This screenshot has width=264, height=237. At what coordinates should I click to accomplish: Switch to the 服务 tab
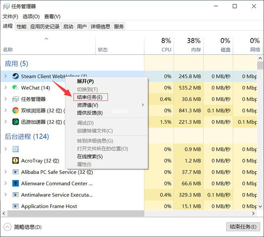(119, 26)
